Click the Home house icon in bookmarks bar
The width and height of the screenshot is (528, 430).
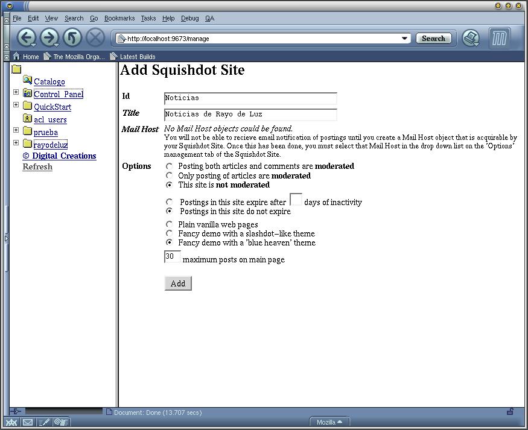click(x=16, y=56)
